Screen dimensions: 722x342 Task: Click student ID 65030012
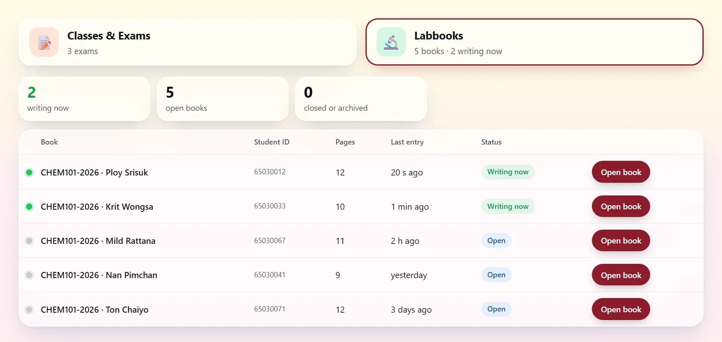(x=270, y=172)
